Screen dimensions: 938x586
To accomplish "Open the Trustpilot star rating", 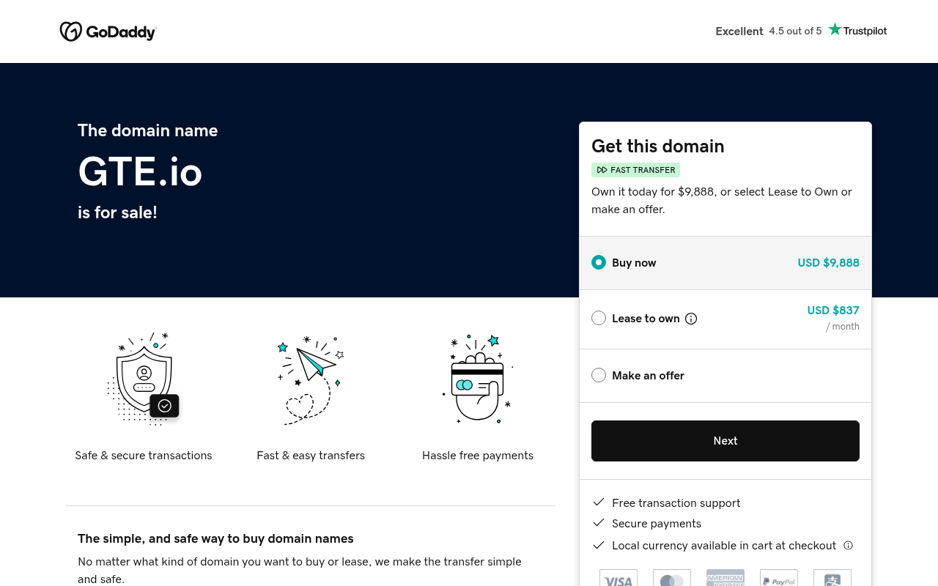I will pos(857,30).
